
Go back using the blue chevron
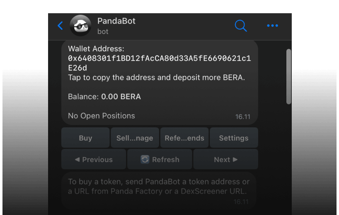coord(60,26)
